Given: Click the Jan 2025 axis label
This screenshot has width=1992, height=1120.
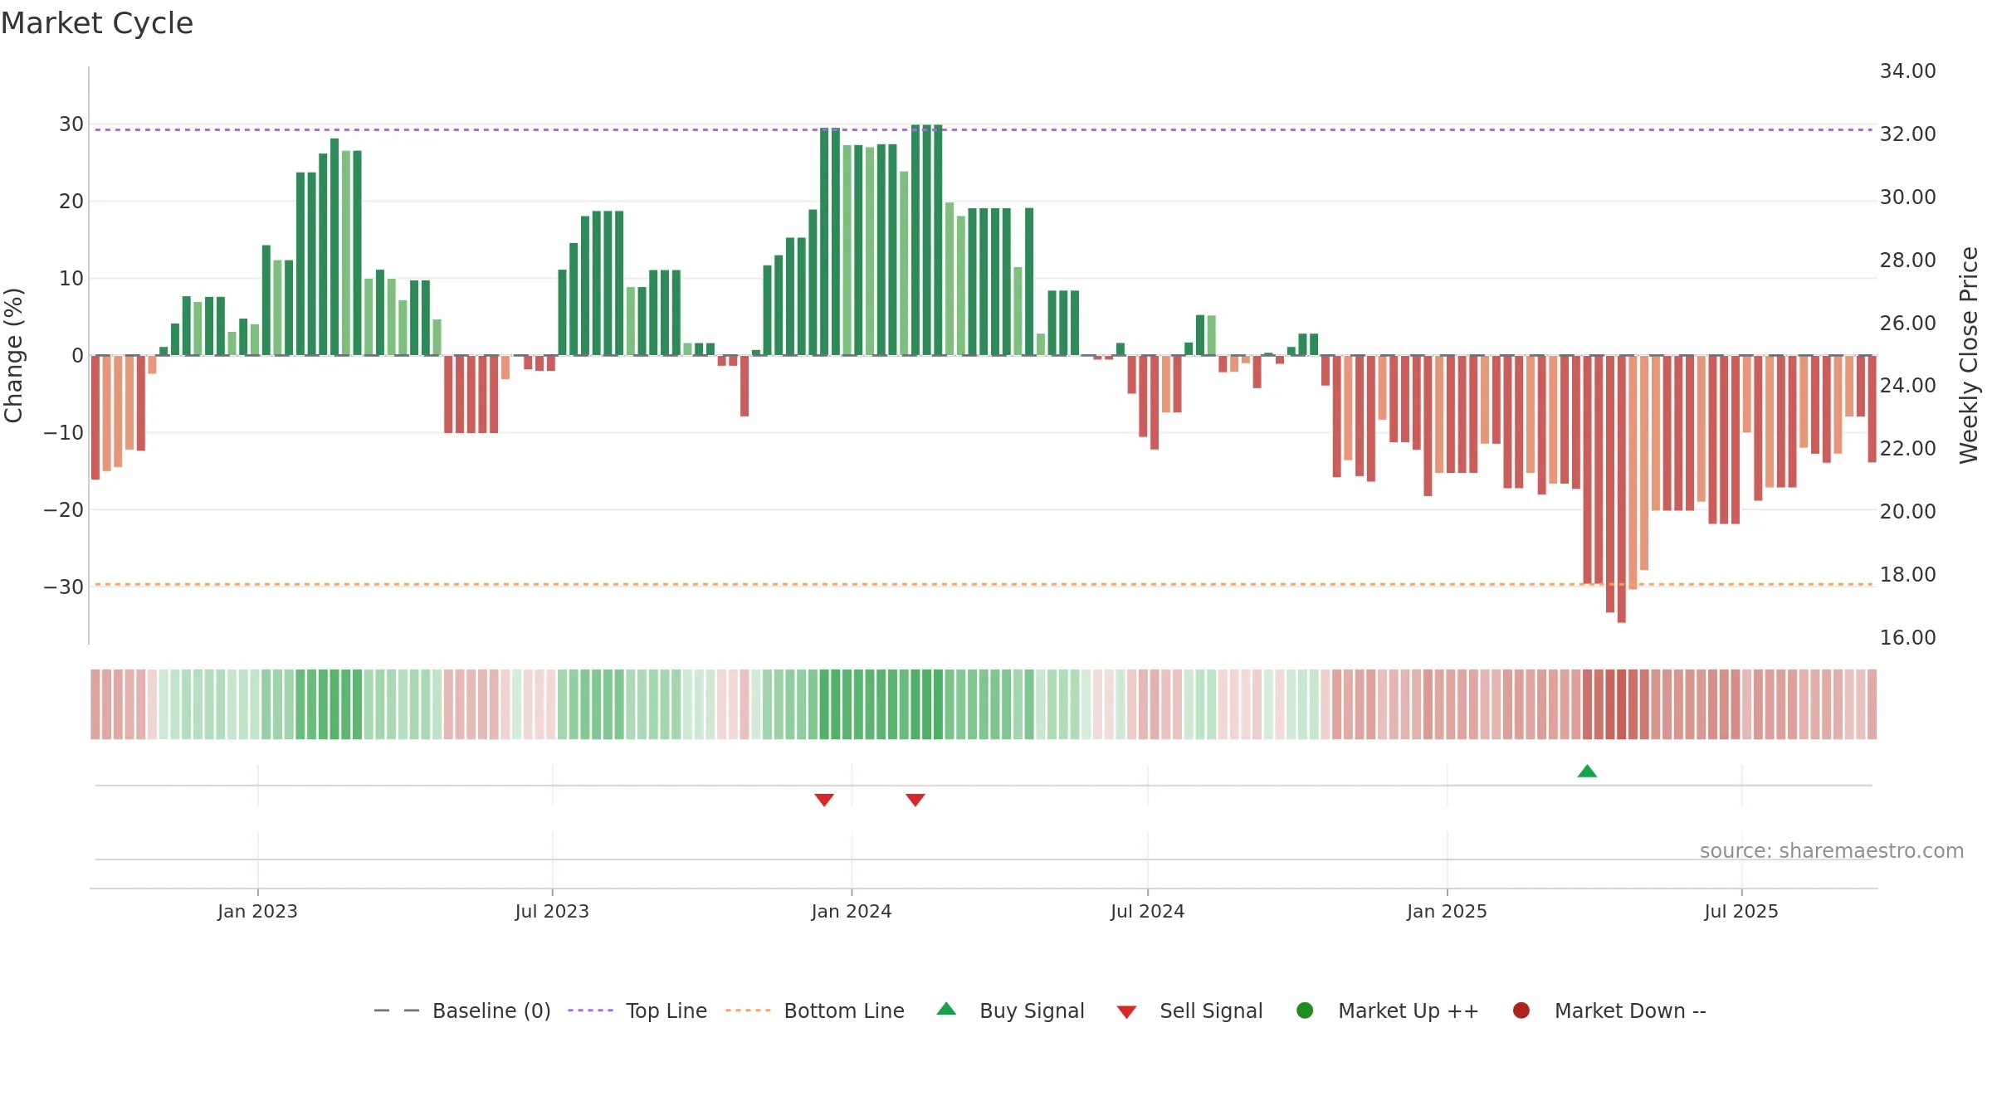Looking at the screenshot, I should [x=1447, y=911].
